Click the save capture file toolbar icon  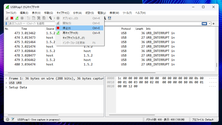[34, 18]
